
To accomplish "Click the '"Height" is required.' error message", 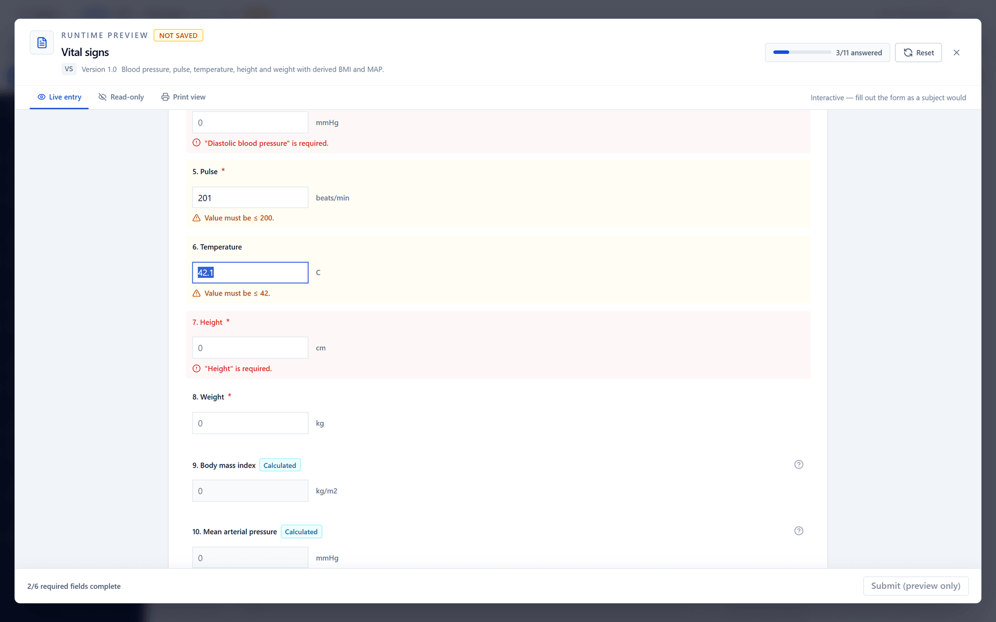I will 238,369.
